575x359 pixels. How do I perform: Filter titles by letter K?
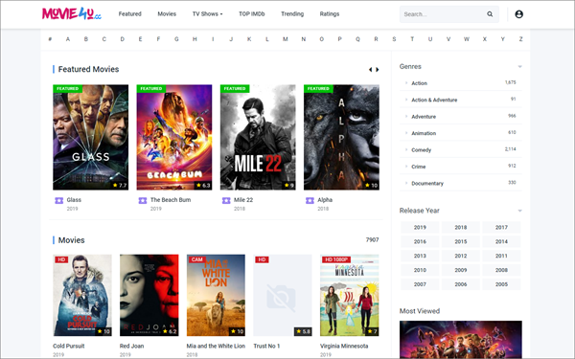pos(249,39)
